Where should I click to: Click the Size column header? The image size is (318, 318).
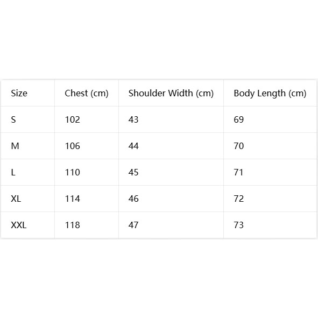click(19, 93)
